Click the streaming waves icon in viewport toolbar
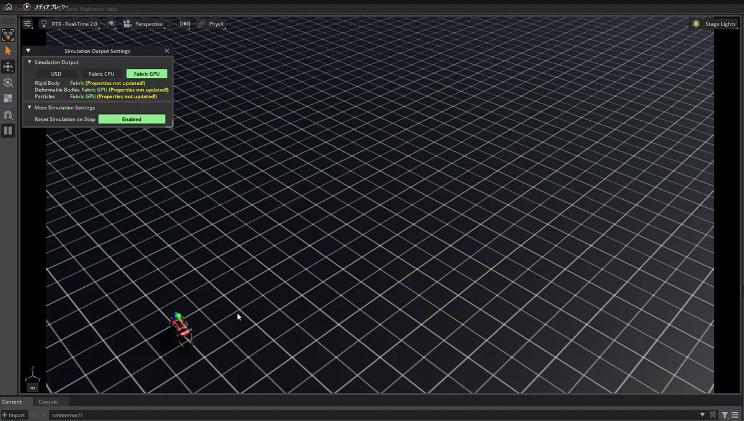Viewport: 744px width, 421px height. (185, 24)
